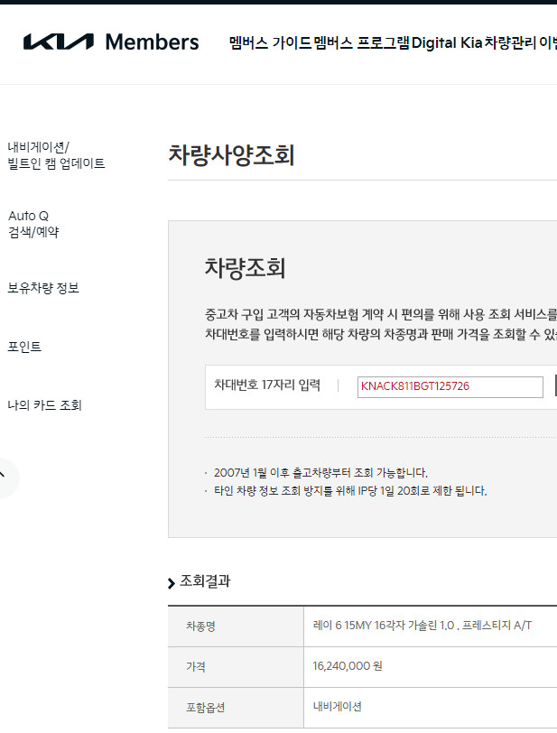Image resolution: width=557 pixels, height=733 pixels.
Task: Click the 16,240,000 원 price value
Action: tap(348, 666)
